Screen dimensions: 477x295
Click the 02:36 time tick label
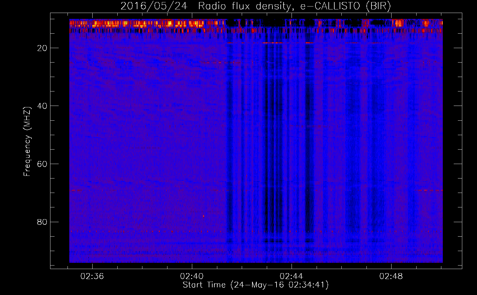click(x=92, y=276)
